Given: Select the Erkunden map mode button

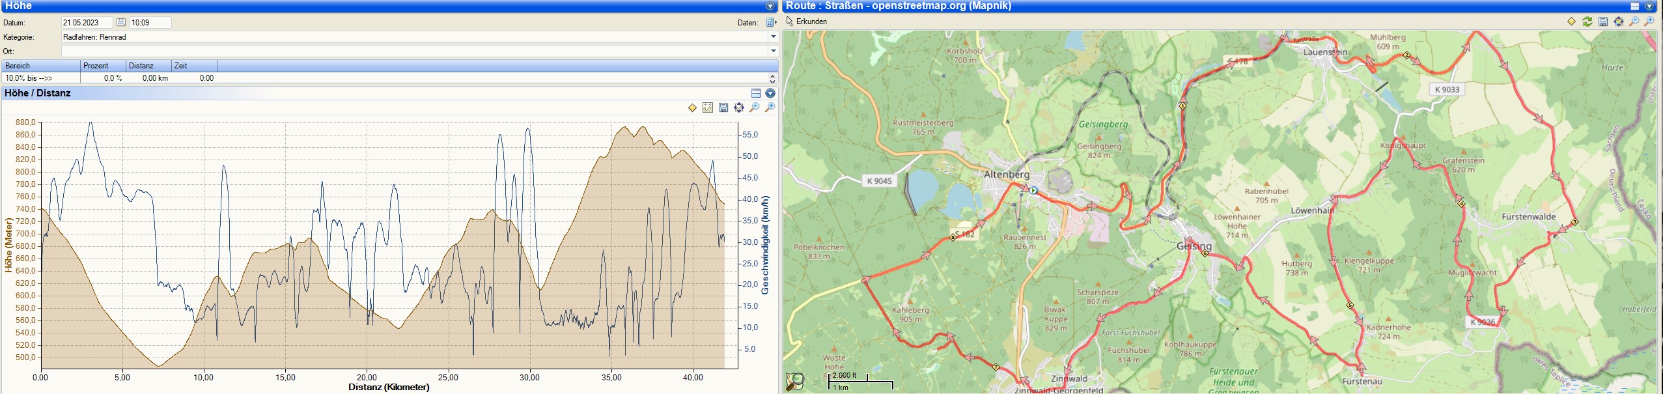Looking at the screenshot, I should [807, 21].
